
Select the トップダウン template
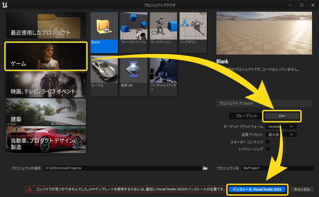193,33
